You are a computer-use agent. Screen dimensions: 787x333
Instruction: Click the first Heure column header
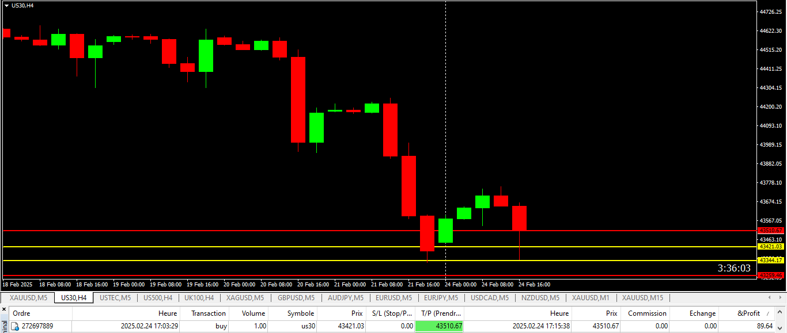tap(126, 313)
